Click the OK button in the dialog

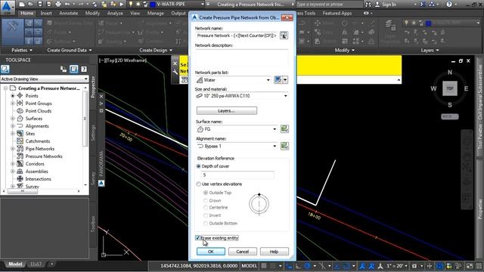tap(211, 252)
